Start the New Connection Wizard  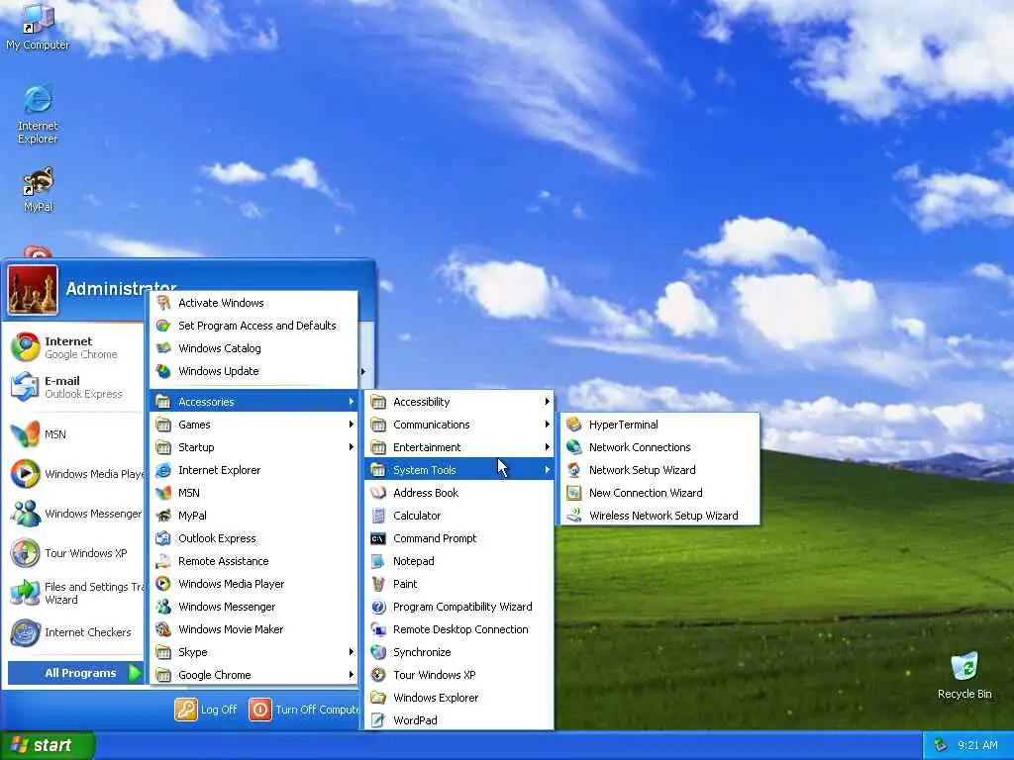tap(659, 493)
